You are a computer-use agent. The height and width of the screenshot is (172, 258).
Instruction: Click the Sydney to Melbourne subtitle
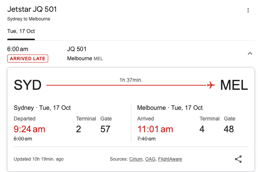coord(28,19)
